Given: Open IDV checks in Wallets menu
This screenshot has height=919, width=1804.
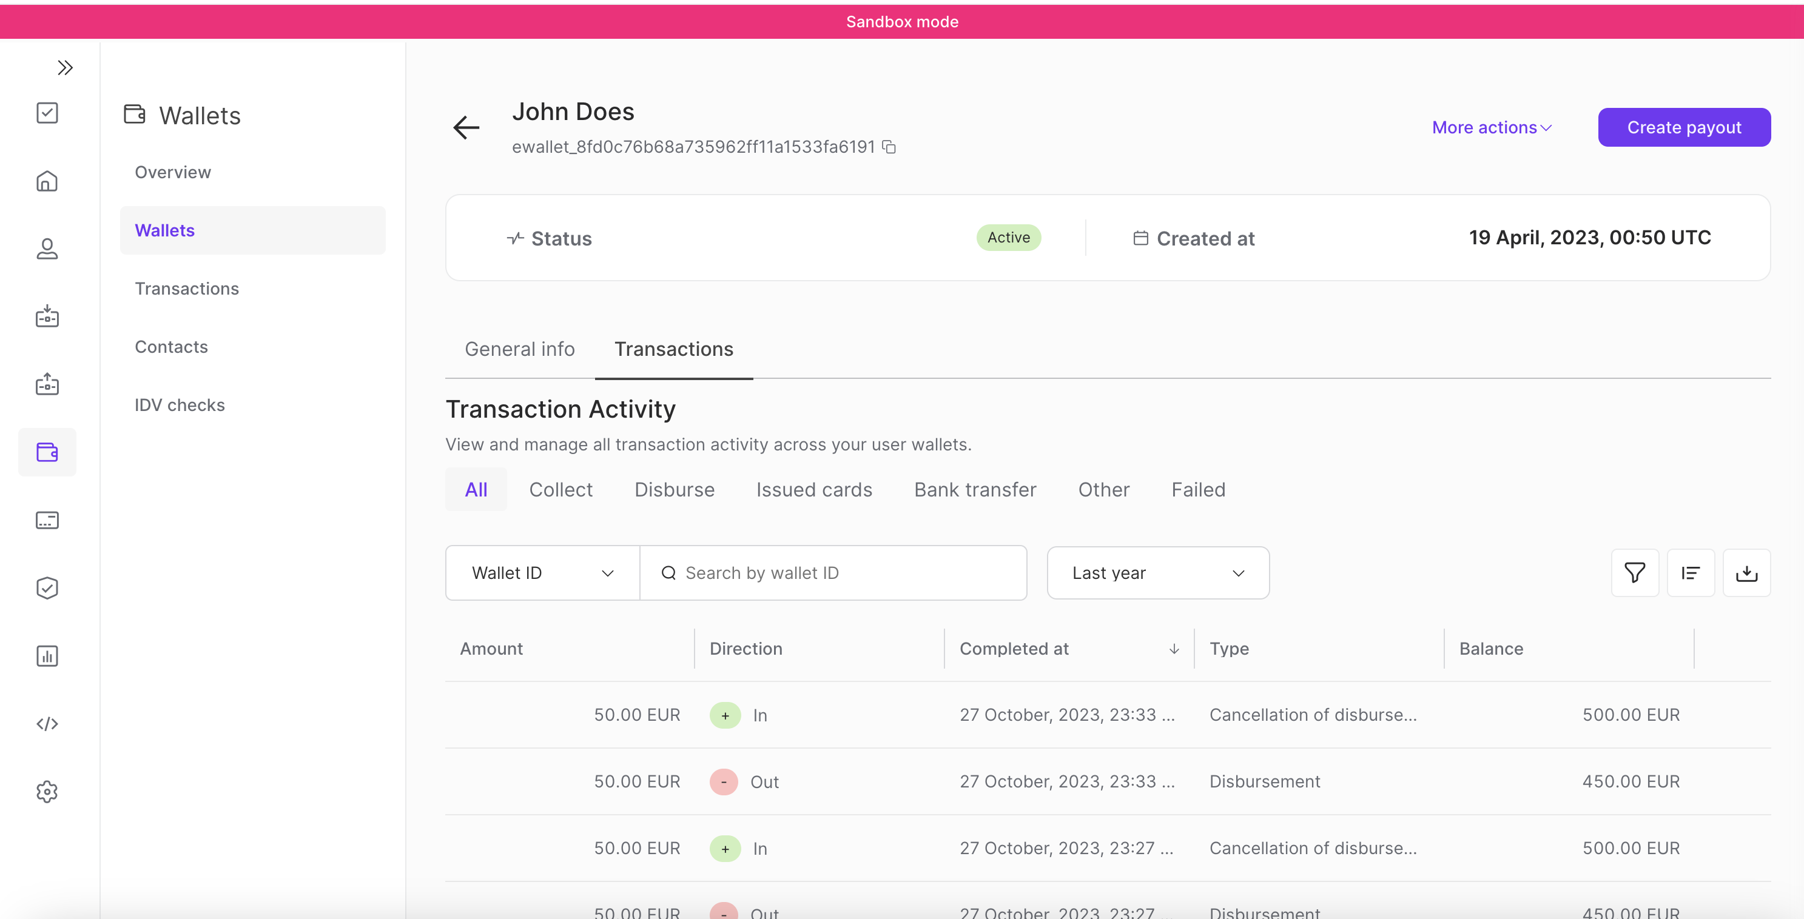Looking at the screenshot, I should tap(180, 406).
